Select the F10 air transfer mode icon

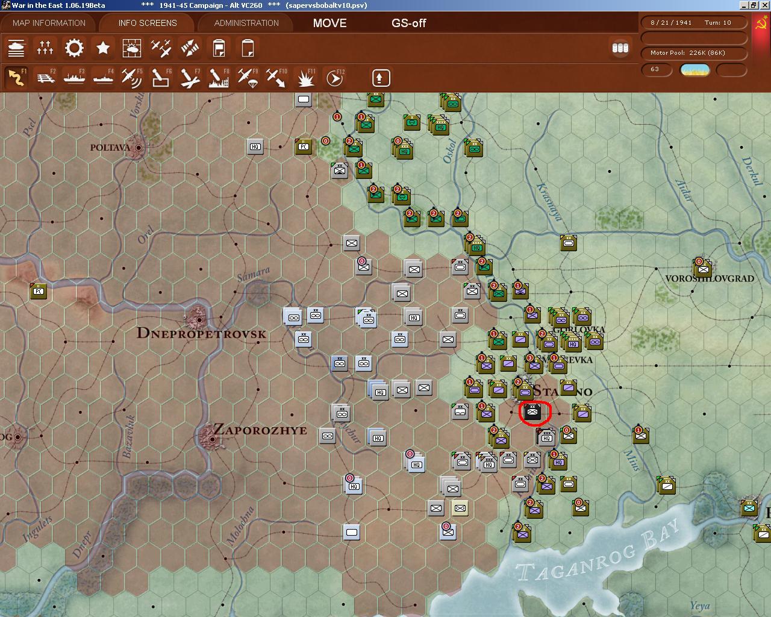click(x=276, y=78)
